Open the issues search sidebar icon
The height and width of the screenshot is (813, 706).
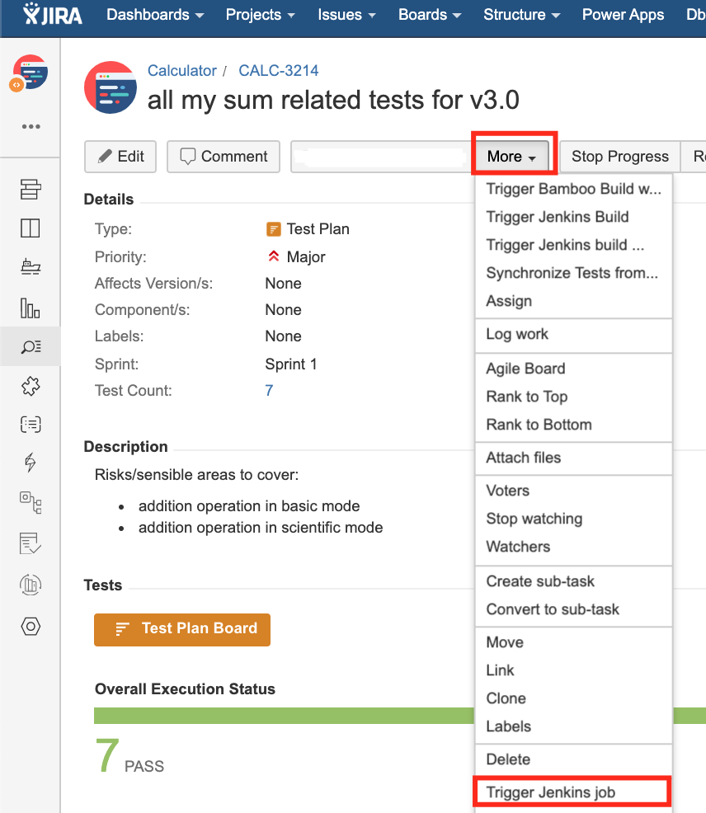[31, 346]
